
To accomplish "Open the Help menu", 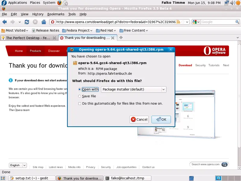I will pyautogui.click(x=83, y=14).
